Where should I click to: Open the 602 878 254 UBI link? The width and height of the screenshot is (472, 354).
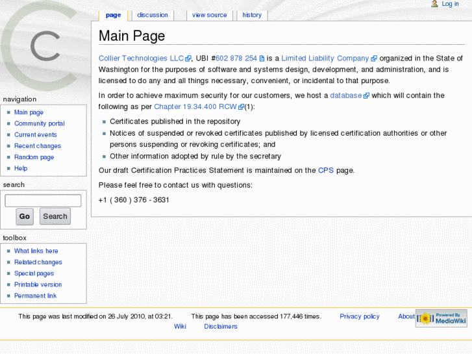[x=236, y=58]
